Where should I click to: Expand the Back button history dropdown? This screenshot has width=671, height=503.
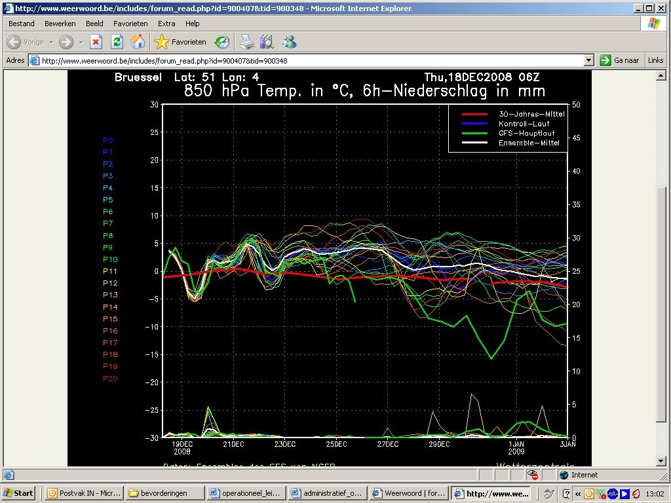point(51,42)
